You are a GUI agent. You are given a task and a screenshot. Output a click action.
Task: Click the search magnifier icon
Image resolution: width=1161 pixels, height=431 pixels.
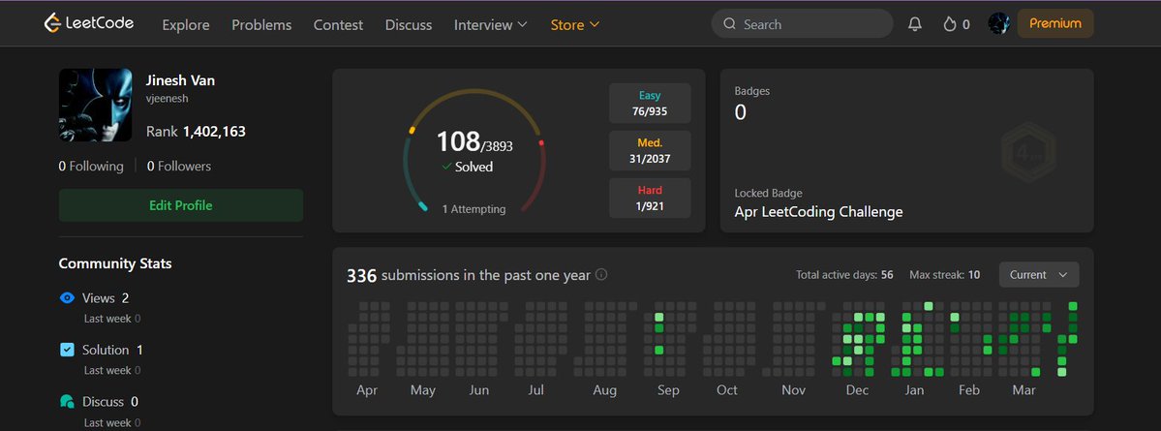(x=730, y=24)
